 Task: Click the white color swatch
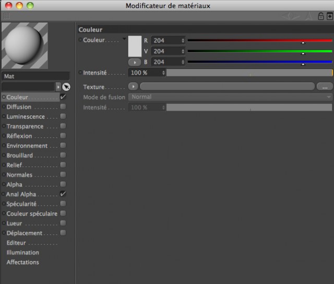(135, 46)
